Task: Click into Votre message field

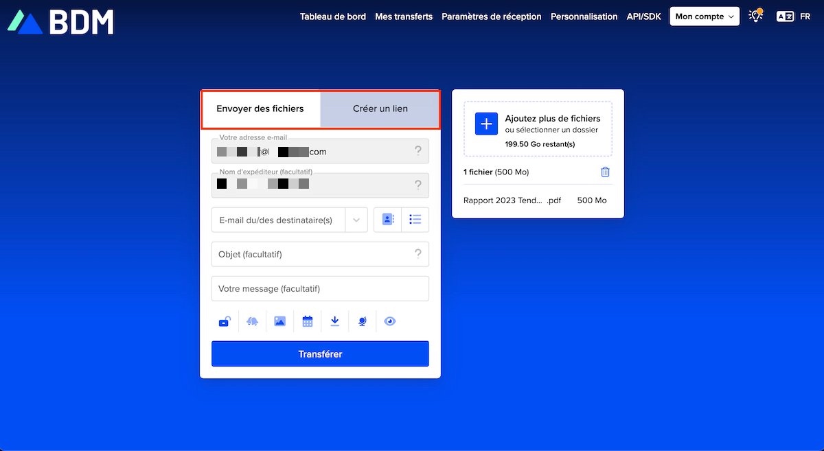Action: (320, 289)
